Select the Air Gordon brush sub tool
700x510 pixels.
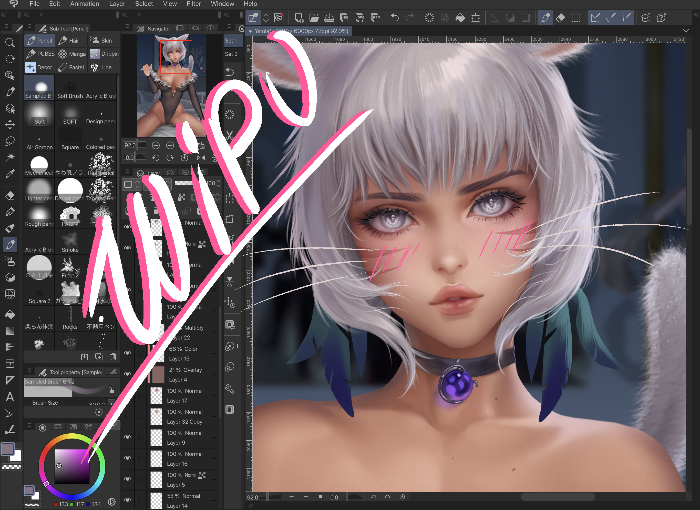[39, 139]
